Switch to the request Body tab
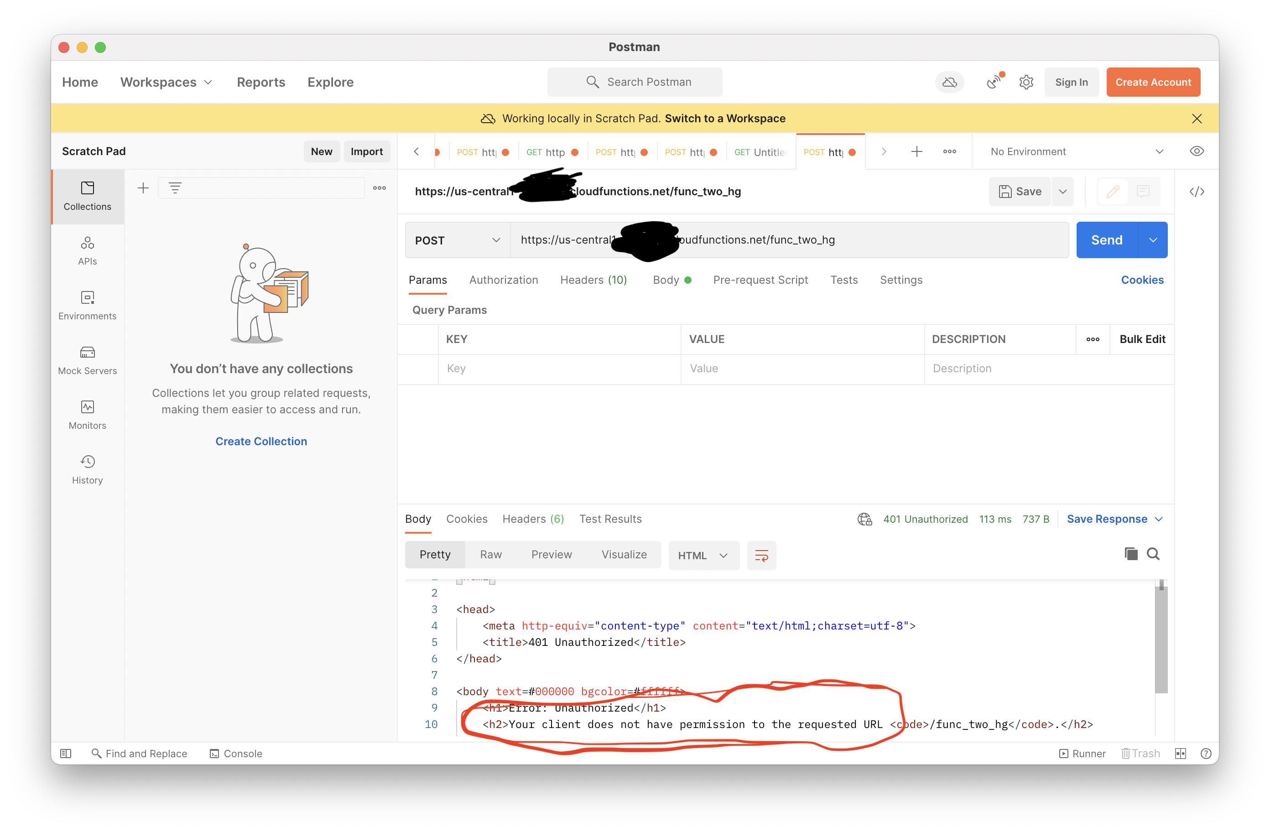Viewport: 1270px width, 832px height. (672, 280)
